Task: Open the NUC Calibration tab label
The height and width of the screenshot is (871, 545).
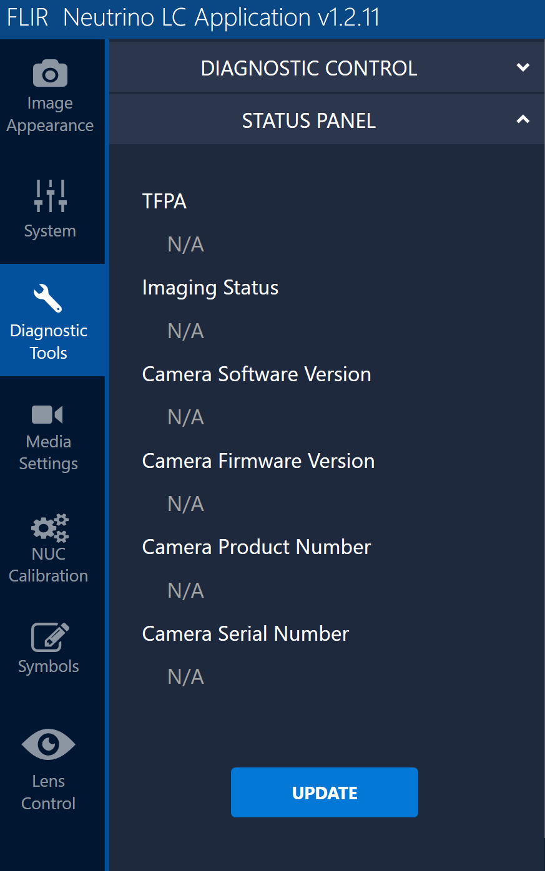Action: coord(48,565)
